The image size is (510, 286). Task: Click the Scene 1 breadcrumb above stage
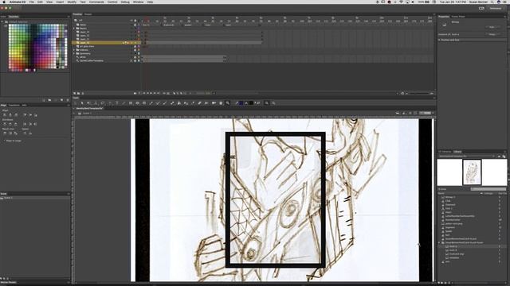point(87,113)
